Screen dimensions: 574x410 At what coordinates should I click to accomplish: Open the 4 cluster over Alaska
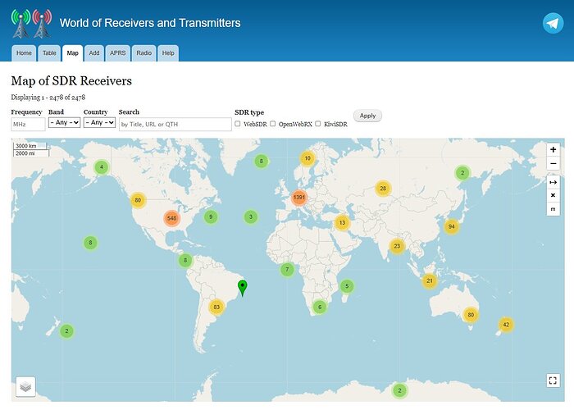[102, 167]
